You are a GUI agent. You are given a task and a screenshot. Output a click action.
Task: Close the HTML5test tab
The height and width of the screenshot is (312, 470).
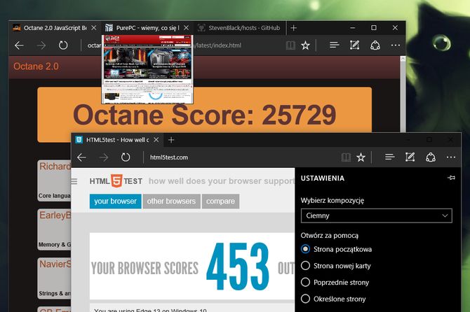pos(156,140)
